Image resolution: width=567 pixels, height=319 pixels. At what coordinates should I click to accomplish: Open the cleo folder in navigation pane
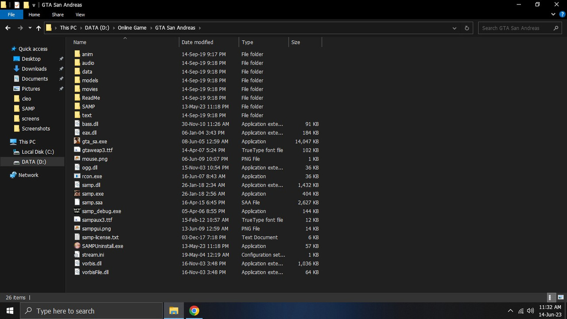(x=27, y=99)
